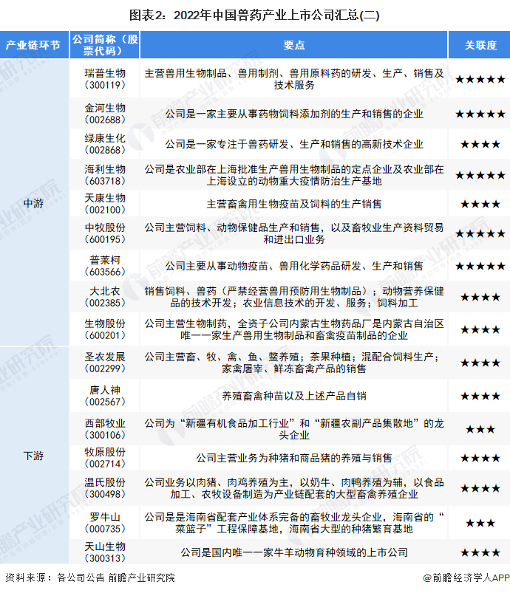Click company cell 金河生物 (002688)
510x593 pixels.
pos(105,114)
